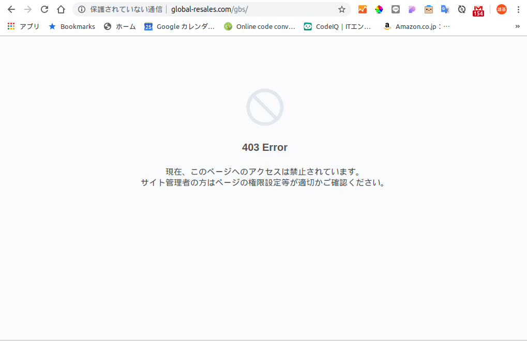
Task: Click the address bar URL global-resales.com/gbs/
Action: [209, 9]
